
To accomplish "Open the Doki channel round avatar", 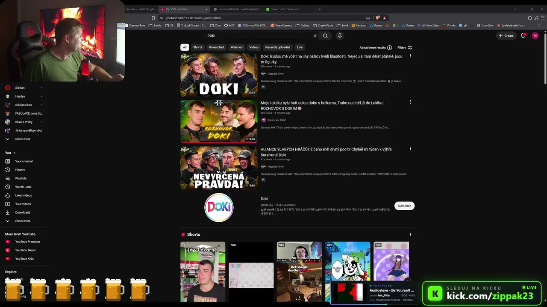I will [219, 208].
